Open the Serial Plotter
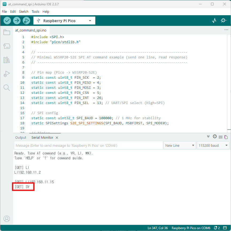231x231 pixels. (x=214, y=21)
